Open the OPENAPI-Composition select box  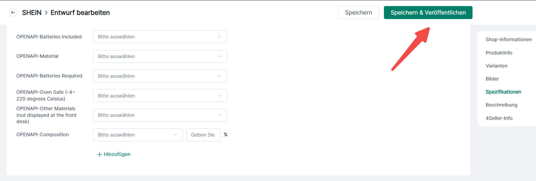(x=138, y=135)
